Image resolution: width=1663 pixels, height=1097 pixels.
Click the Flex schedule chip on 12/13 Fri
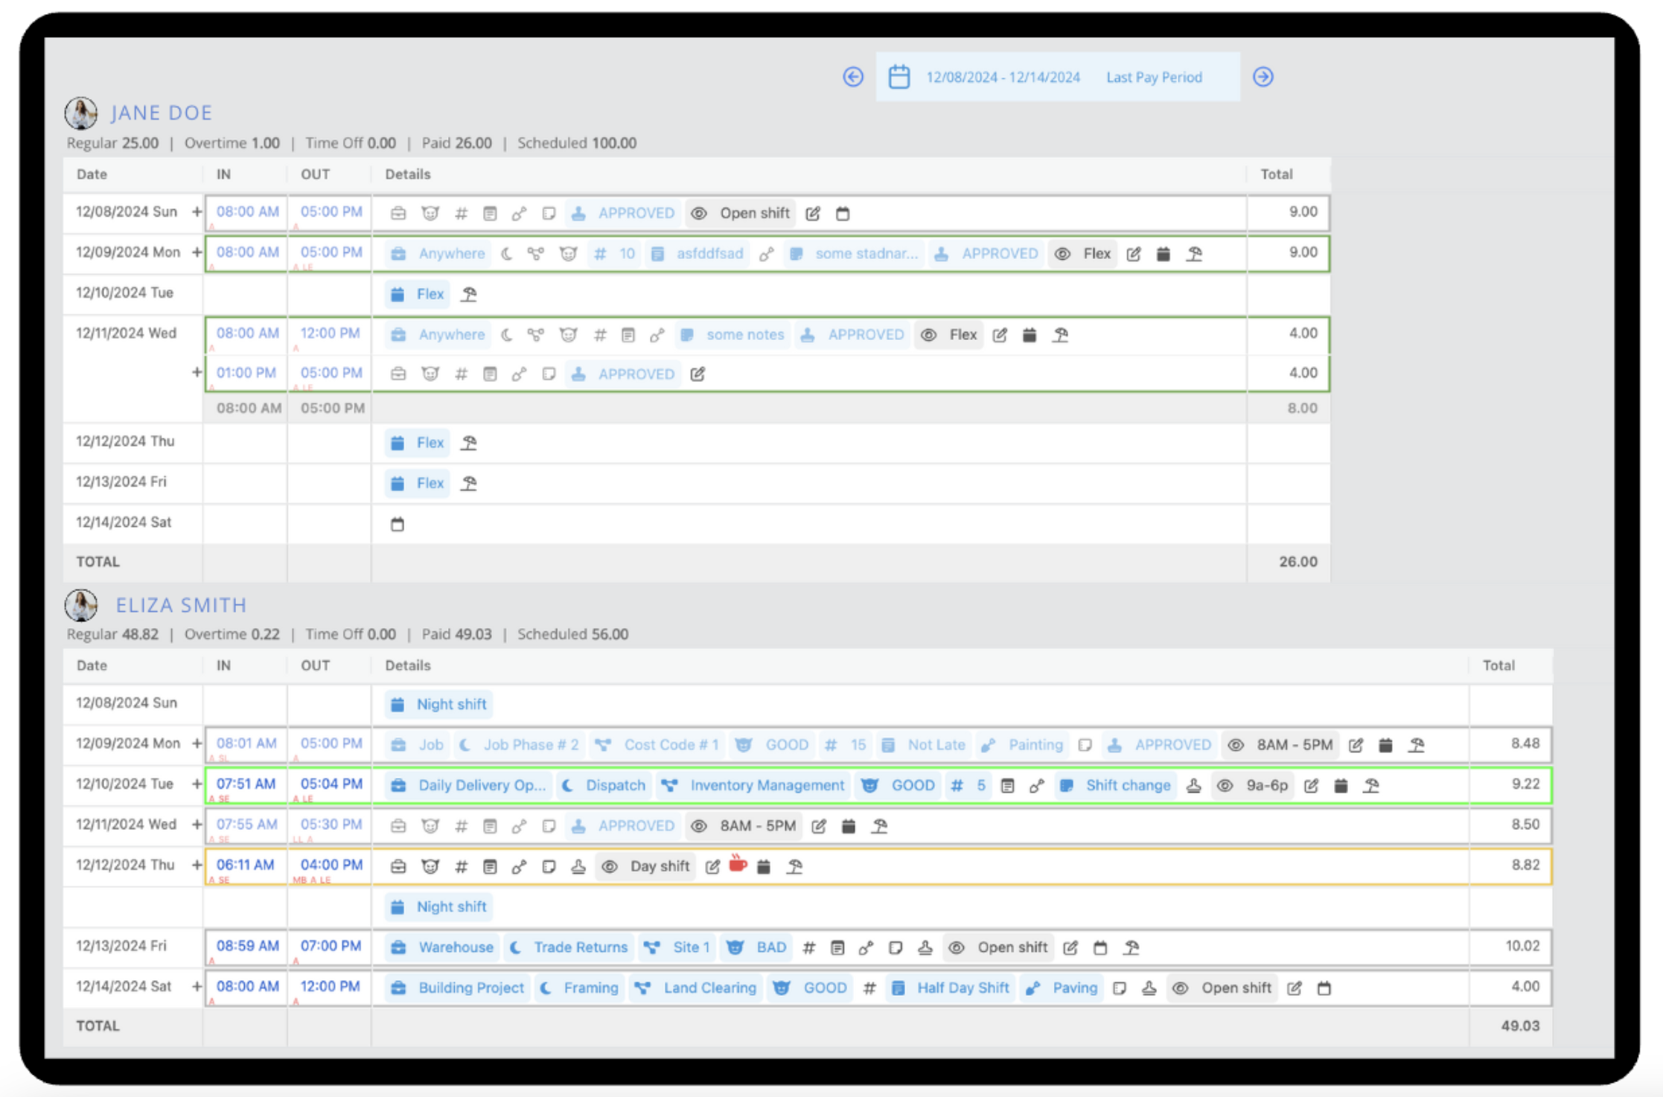pos(416,482)
